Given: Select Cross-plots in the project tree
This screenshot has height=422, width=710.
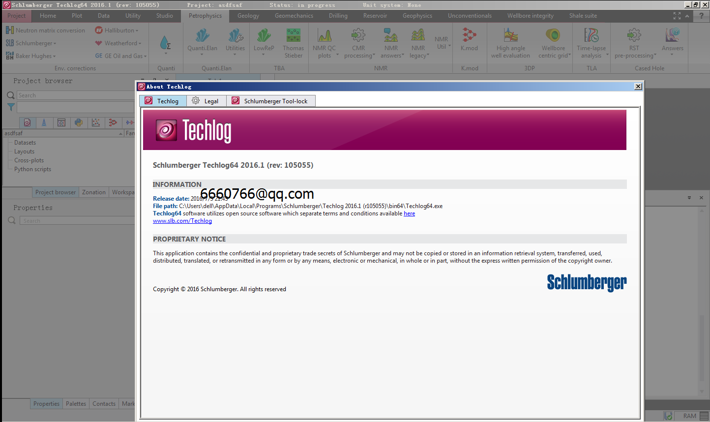Looking at the screenshot, I should (x=29, y=160).
